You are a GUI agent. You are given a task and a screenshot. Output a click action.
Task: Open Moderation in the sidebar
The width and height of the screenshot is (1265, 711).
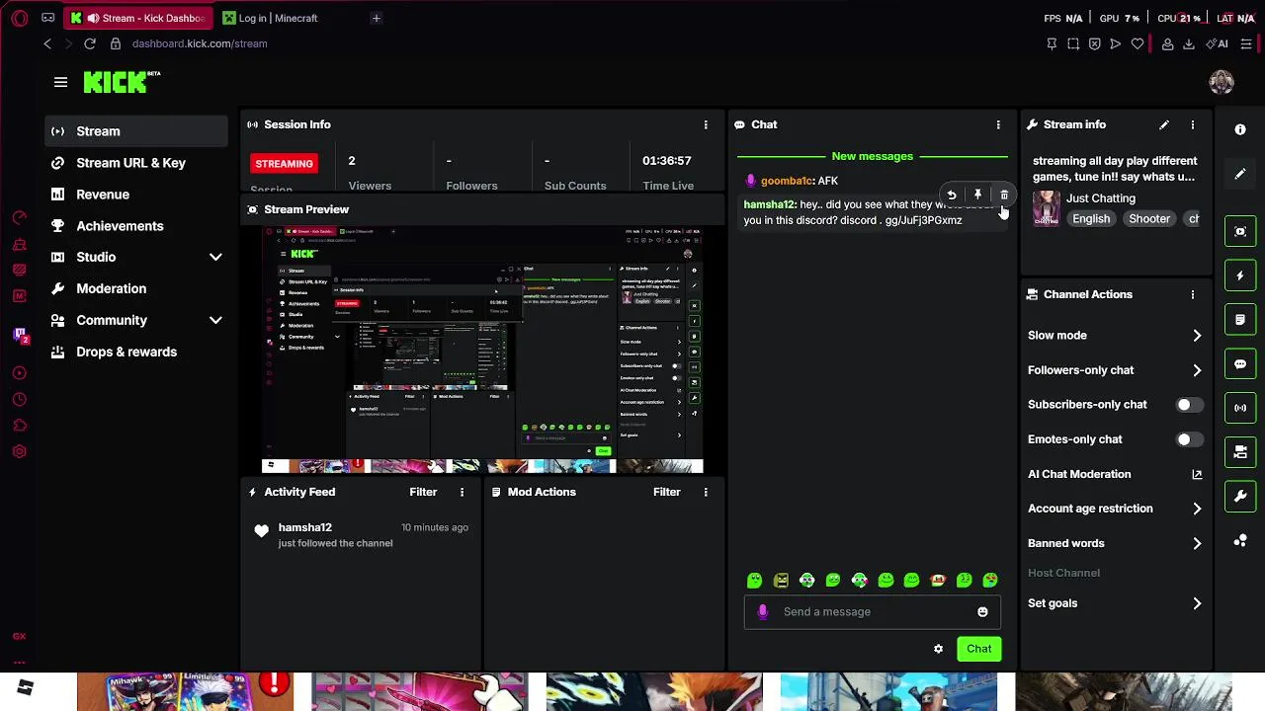(x=136, y=288)
